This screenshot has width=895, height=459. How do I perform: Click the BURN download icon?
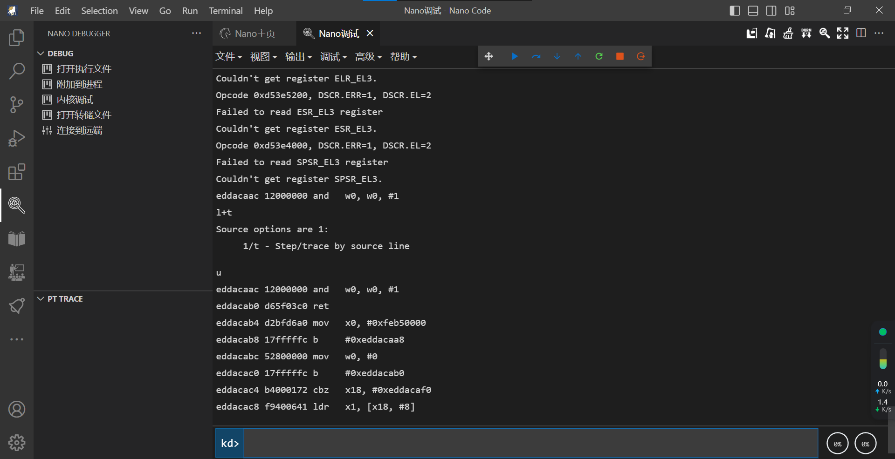pos(806,33)
